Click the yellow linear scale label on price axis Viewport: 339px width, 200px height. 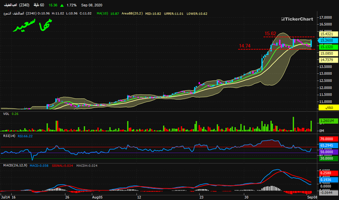pyautogui.click(x=328, y=108)
